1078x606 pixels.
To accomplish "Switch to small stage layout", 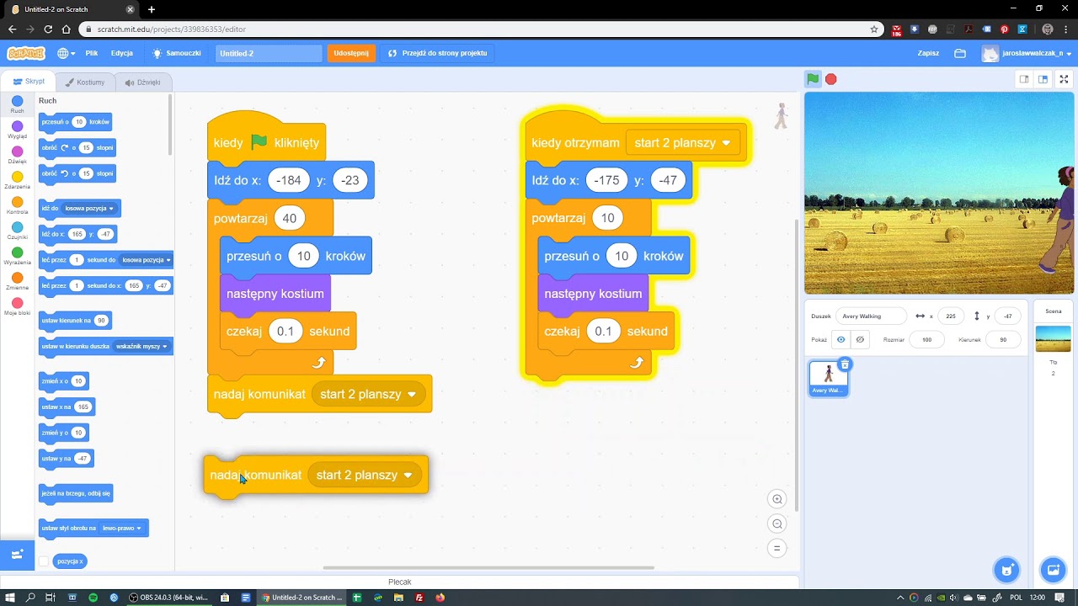I will [x=1024, y=79].
